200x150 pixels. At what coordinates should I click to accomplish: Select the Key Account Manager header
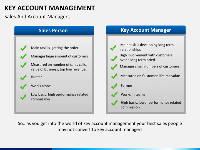(146, 30)
